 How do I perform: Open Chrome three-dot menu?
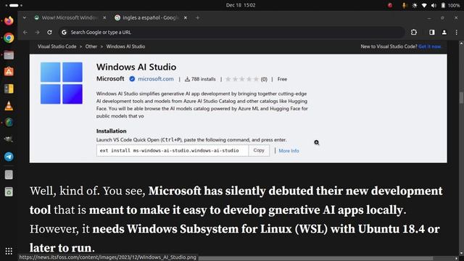pos(456,32)
